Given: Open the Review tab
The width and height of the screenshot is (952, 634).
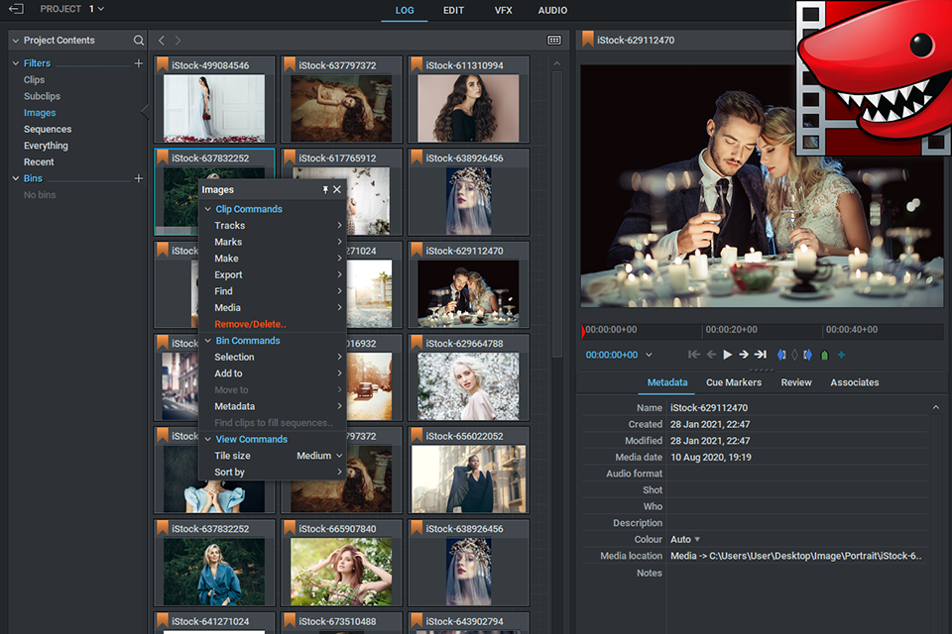Looking at the screenshot, I should click(796, 382).
